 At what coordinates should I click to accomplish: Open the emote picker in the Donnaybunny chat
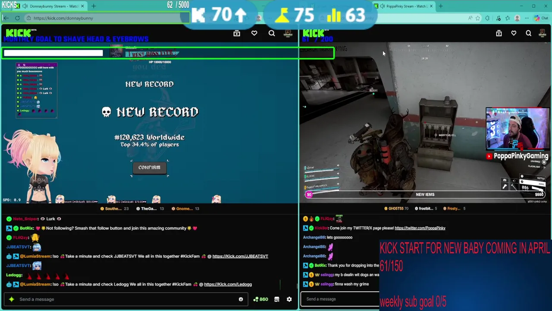tap(241, 299)
